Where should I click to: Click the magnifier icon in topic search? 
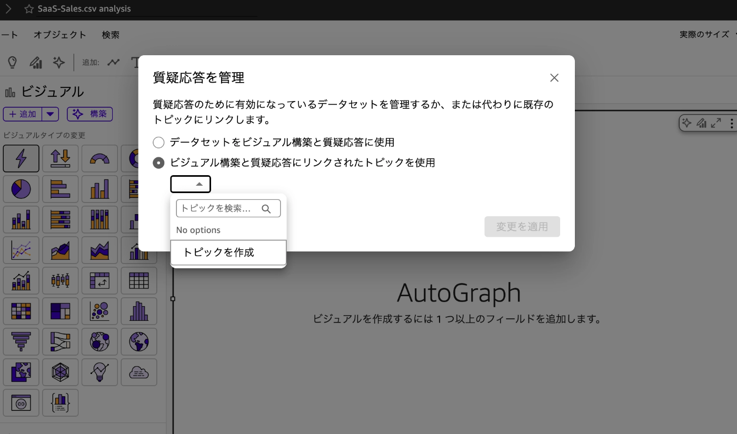[x=266, y=209]
